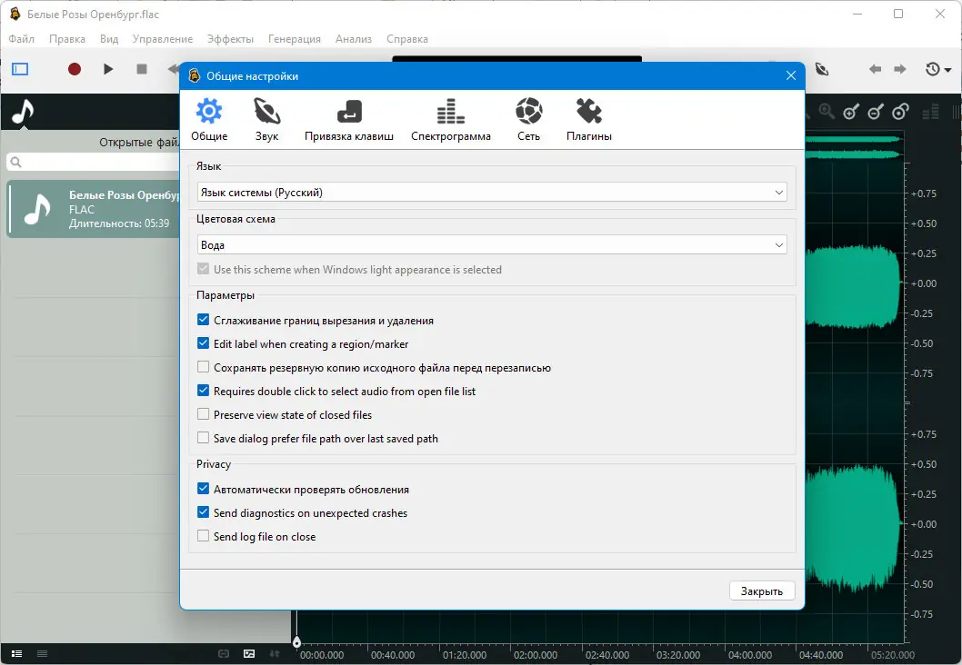The height and width of the screenshot is (665, 962).
Task: Enable Save dialog prefer file path option
Action: click(x=203, y=438)
